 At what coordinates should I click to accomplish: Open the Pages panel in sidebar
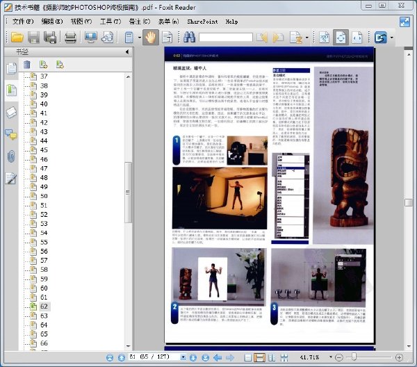pos(11,68)
